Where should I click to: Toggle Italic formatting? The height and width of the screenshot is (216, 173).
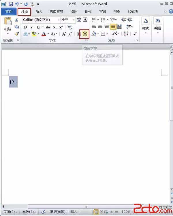tap(32, 27)
